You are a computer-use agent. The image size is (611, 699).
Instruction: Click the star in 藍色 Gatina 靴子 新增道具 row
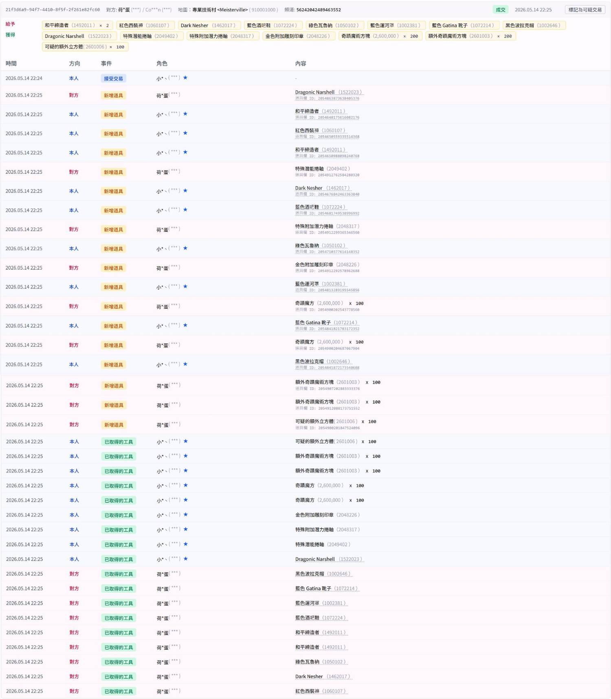(185, 325)
